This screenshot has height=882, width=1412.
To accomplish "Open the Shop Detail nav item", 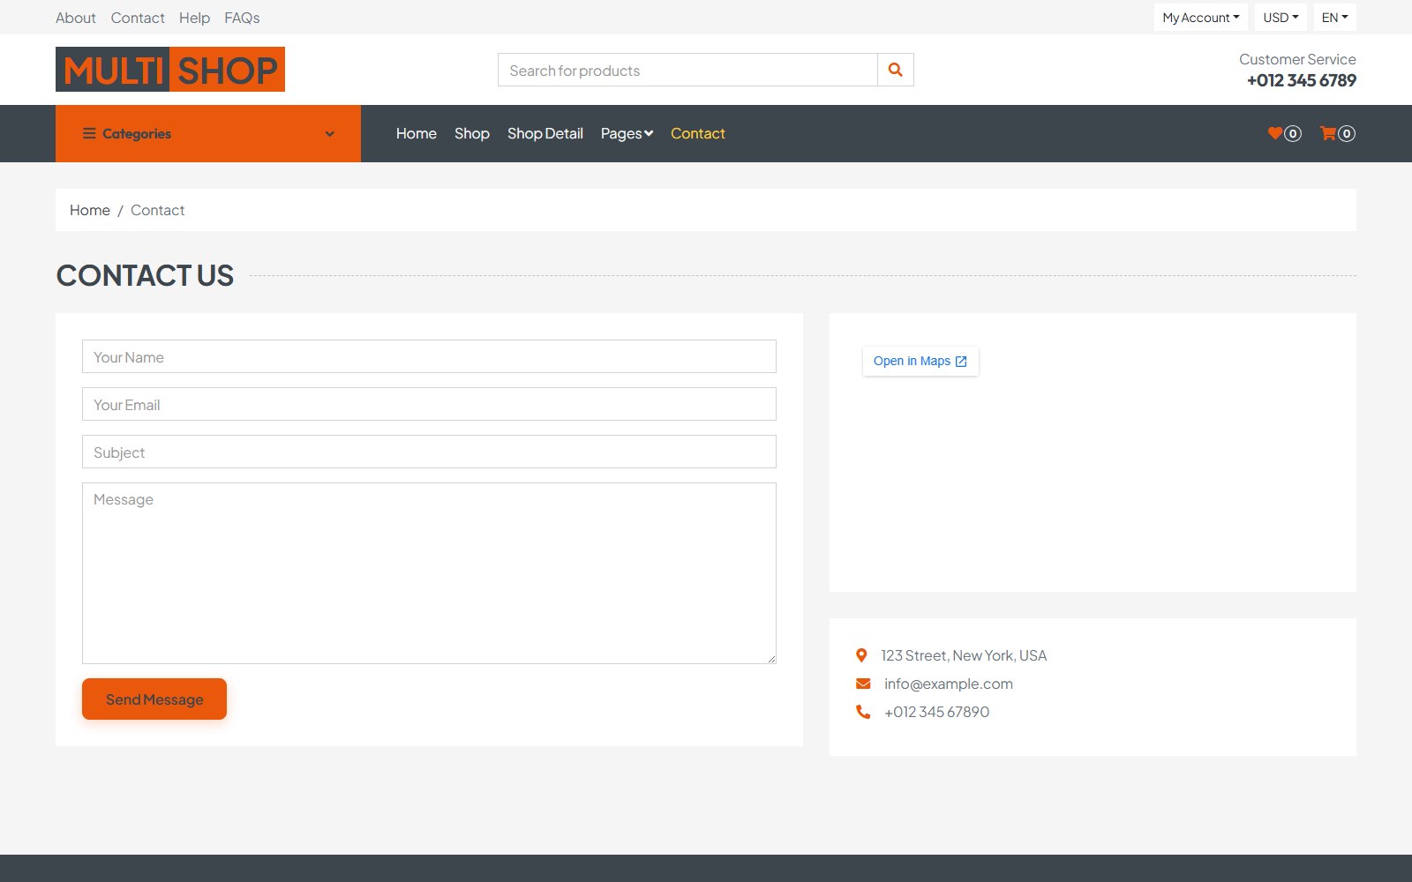I will [545, 133].
